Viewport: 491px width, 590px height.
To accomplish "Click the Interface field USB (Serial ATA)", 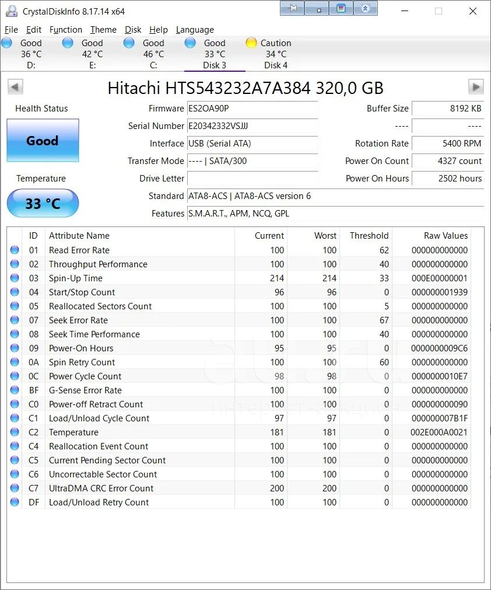I will coord(252,144).
